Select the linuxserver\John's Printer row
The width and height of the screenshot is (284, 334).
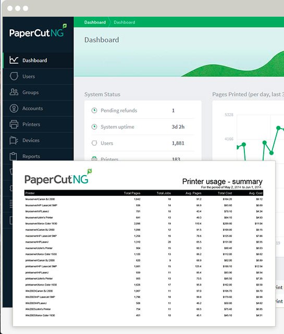coord(144,217)
